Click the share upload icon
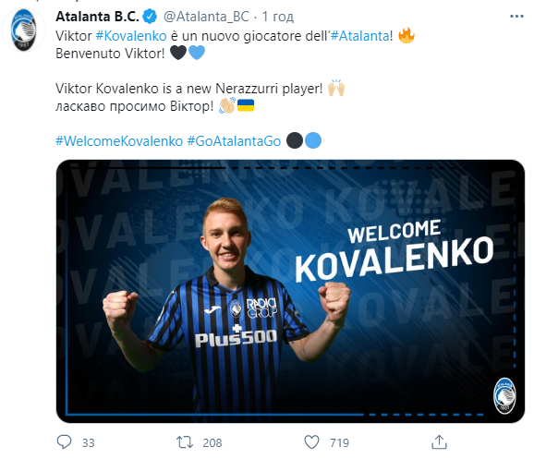The image size is (534, 459). point(439,442)
